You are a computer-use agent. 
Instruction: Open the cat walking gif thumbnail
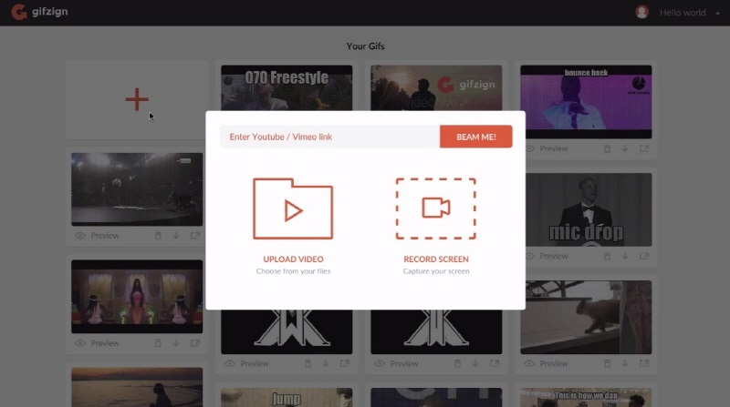click(586, 318)
